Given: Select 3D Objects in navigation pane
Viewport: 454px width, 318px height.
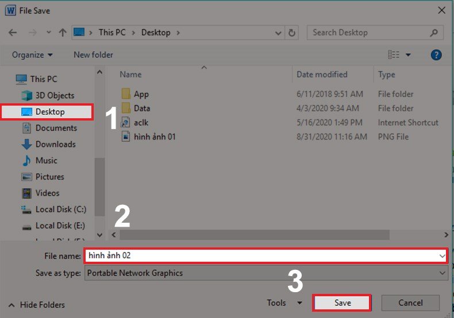Looking at the screenshot, I should click(55, 95).
